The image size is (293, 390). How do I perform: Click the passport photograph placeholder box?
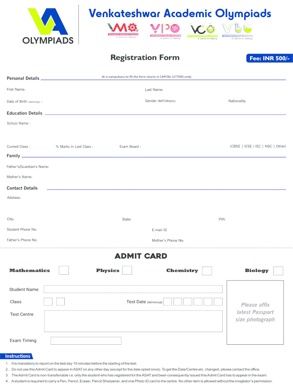point(255,312)
